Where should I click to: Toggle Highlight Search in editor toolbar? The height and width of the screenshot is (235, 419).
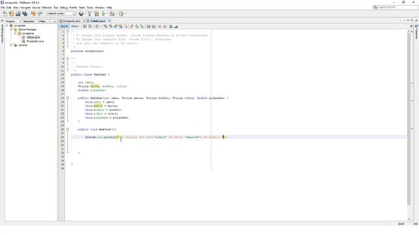click(120, 26)
